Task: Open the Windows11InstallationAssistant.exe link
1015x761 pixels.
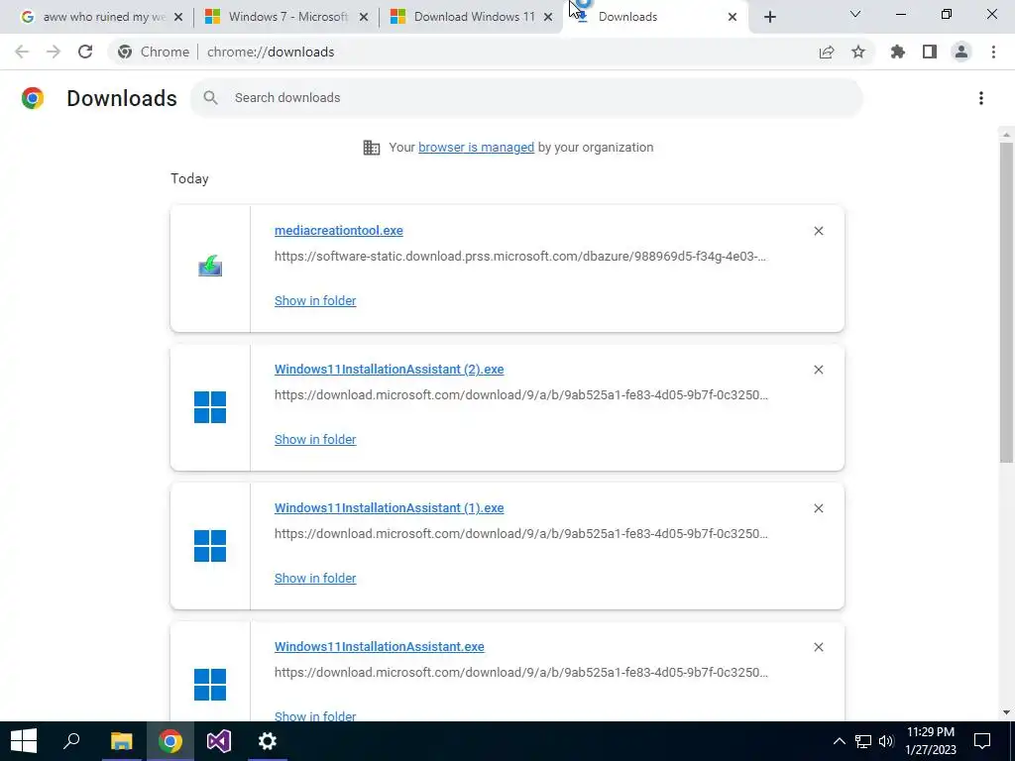Action: tap(380, 646)
